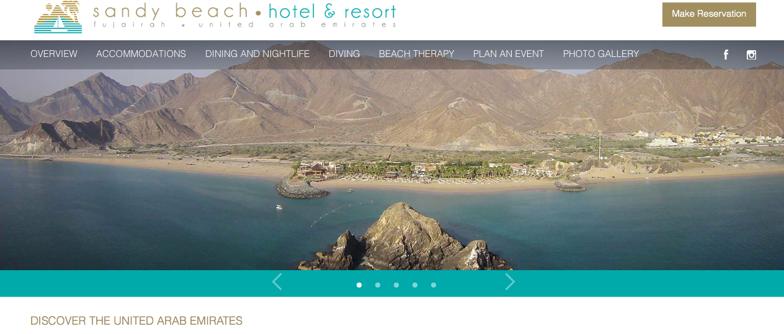784x334 pixels.
Task: Select the fifth slideshow dot
Action: (x=434, y=285)
